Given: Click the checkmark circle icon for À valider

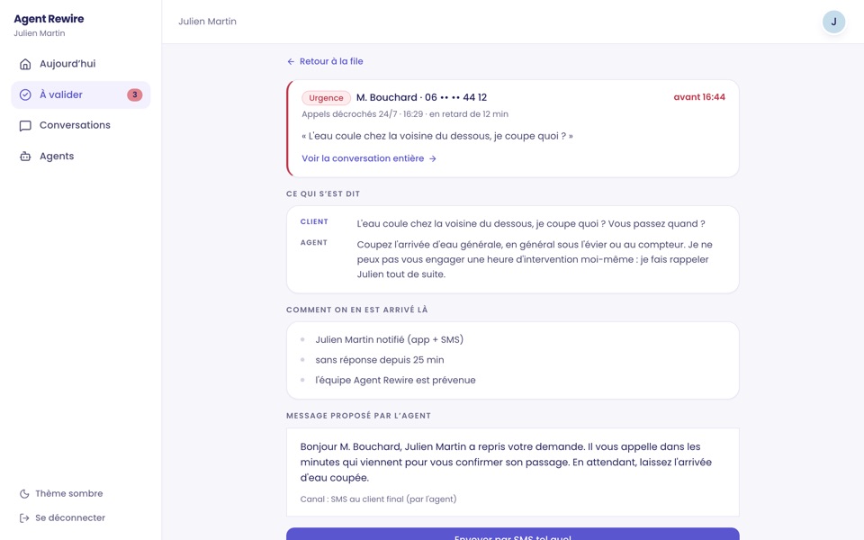Looking at the screenshot, I should click(25, 94).
